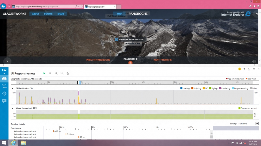The height and width of the screenshot is (146, 261).
Task: Click the timeline ruler selection marker
Action: 79,82
